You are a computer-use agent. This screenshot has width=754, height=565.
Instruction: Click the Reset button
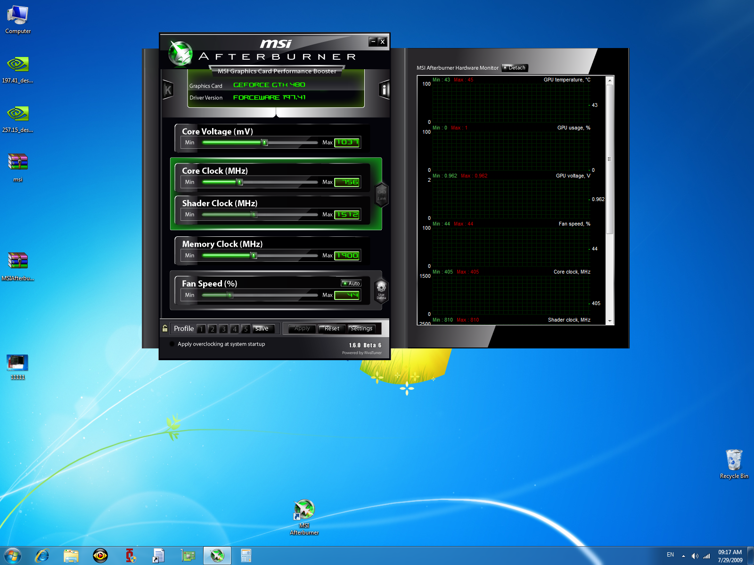(x=332, y=329)
